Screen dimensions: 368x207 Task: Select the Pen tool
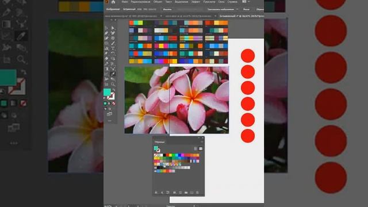(x=106, y=33)
